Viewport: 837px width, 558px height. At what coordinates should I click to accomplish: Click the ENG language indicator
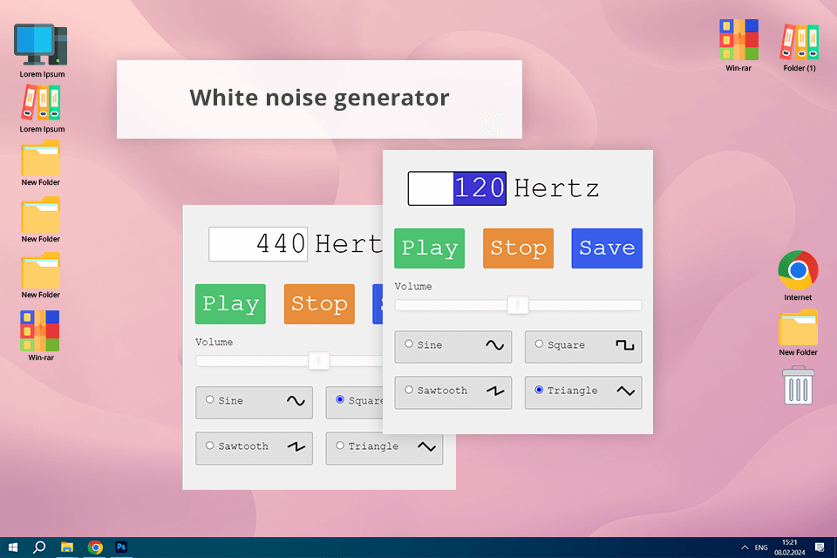pos(761,548)
